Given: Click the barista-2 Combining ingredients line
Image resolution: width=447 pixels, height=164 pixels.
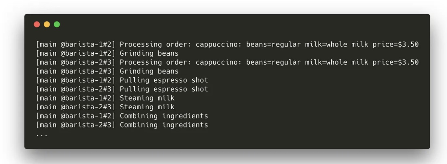Looking at the screenshot, I should click(x=122, y=125).
